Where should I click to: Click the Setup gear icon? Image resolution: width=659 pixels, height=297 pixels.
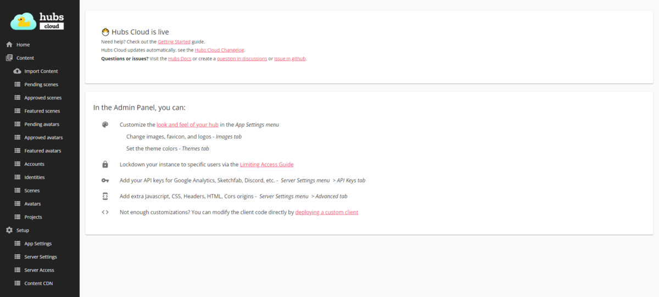click(x=9, y=230)
